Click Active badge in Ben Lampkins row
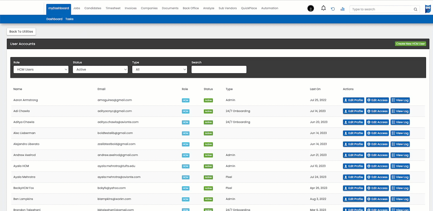The height and width of the screenshot is (211, 433). coord(208,199)
